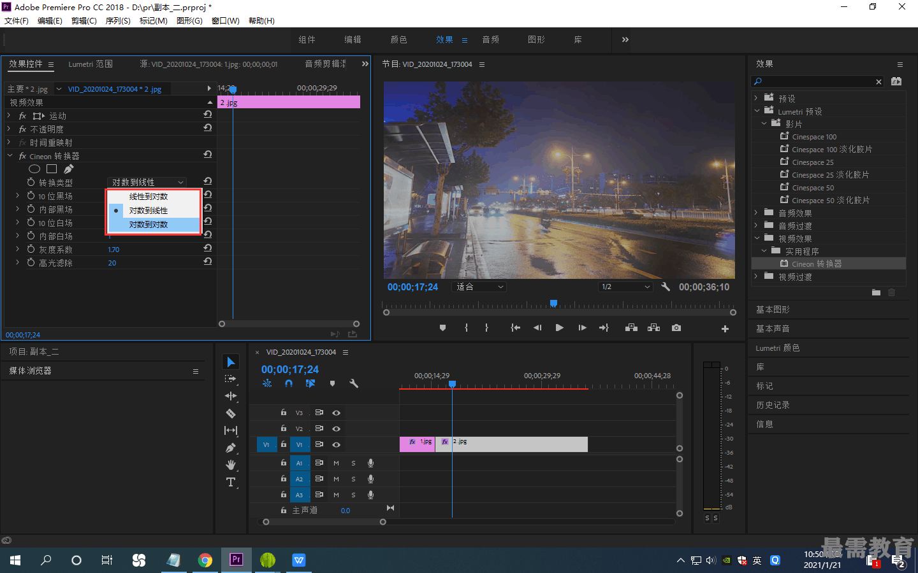The width and height of the screenshot is (918, 573).
Task: Select the Razor tool
Action: pyautogui.click(x=231, y=413)
